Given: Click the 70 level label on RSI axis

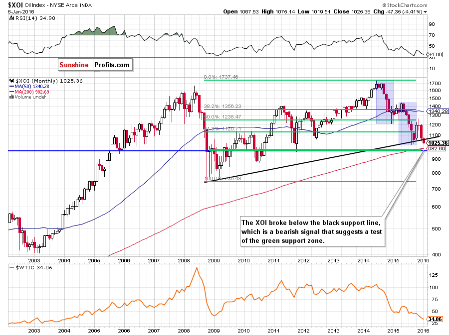Looking at the screenshot, I should coord(432,35).
